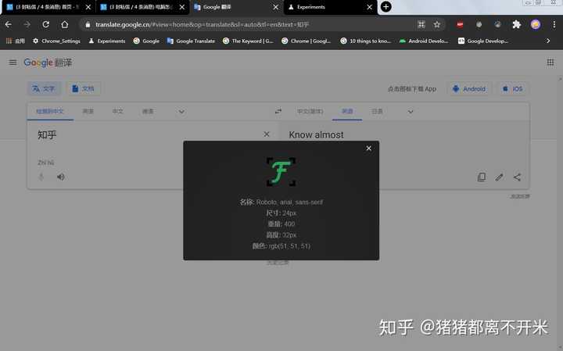Reload the page with the refresh icon
The width and height of the screenshot is (563, 351).
point(45,24)
